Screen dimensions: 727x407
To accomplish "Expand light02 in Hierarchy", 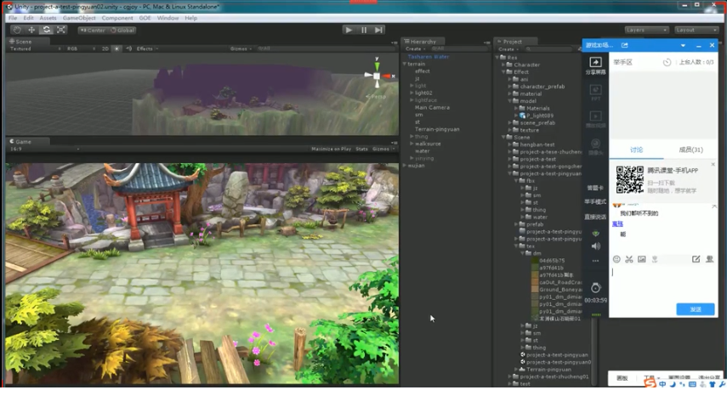I will 412,93.
